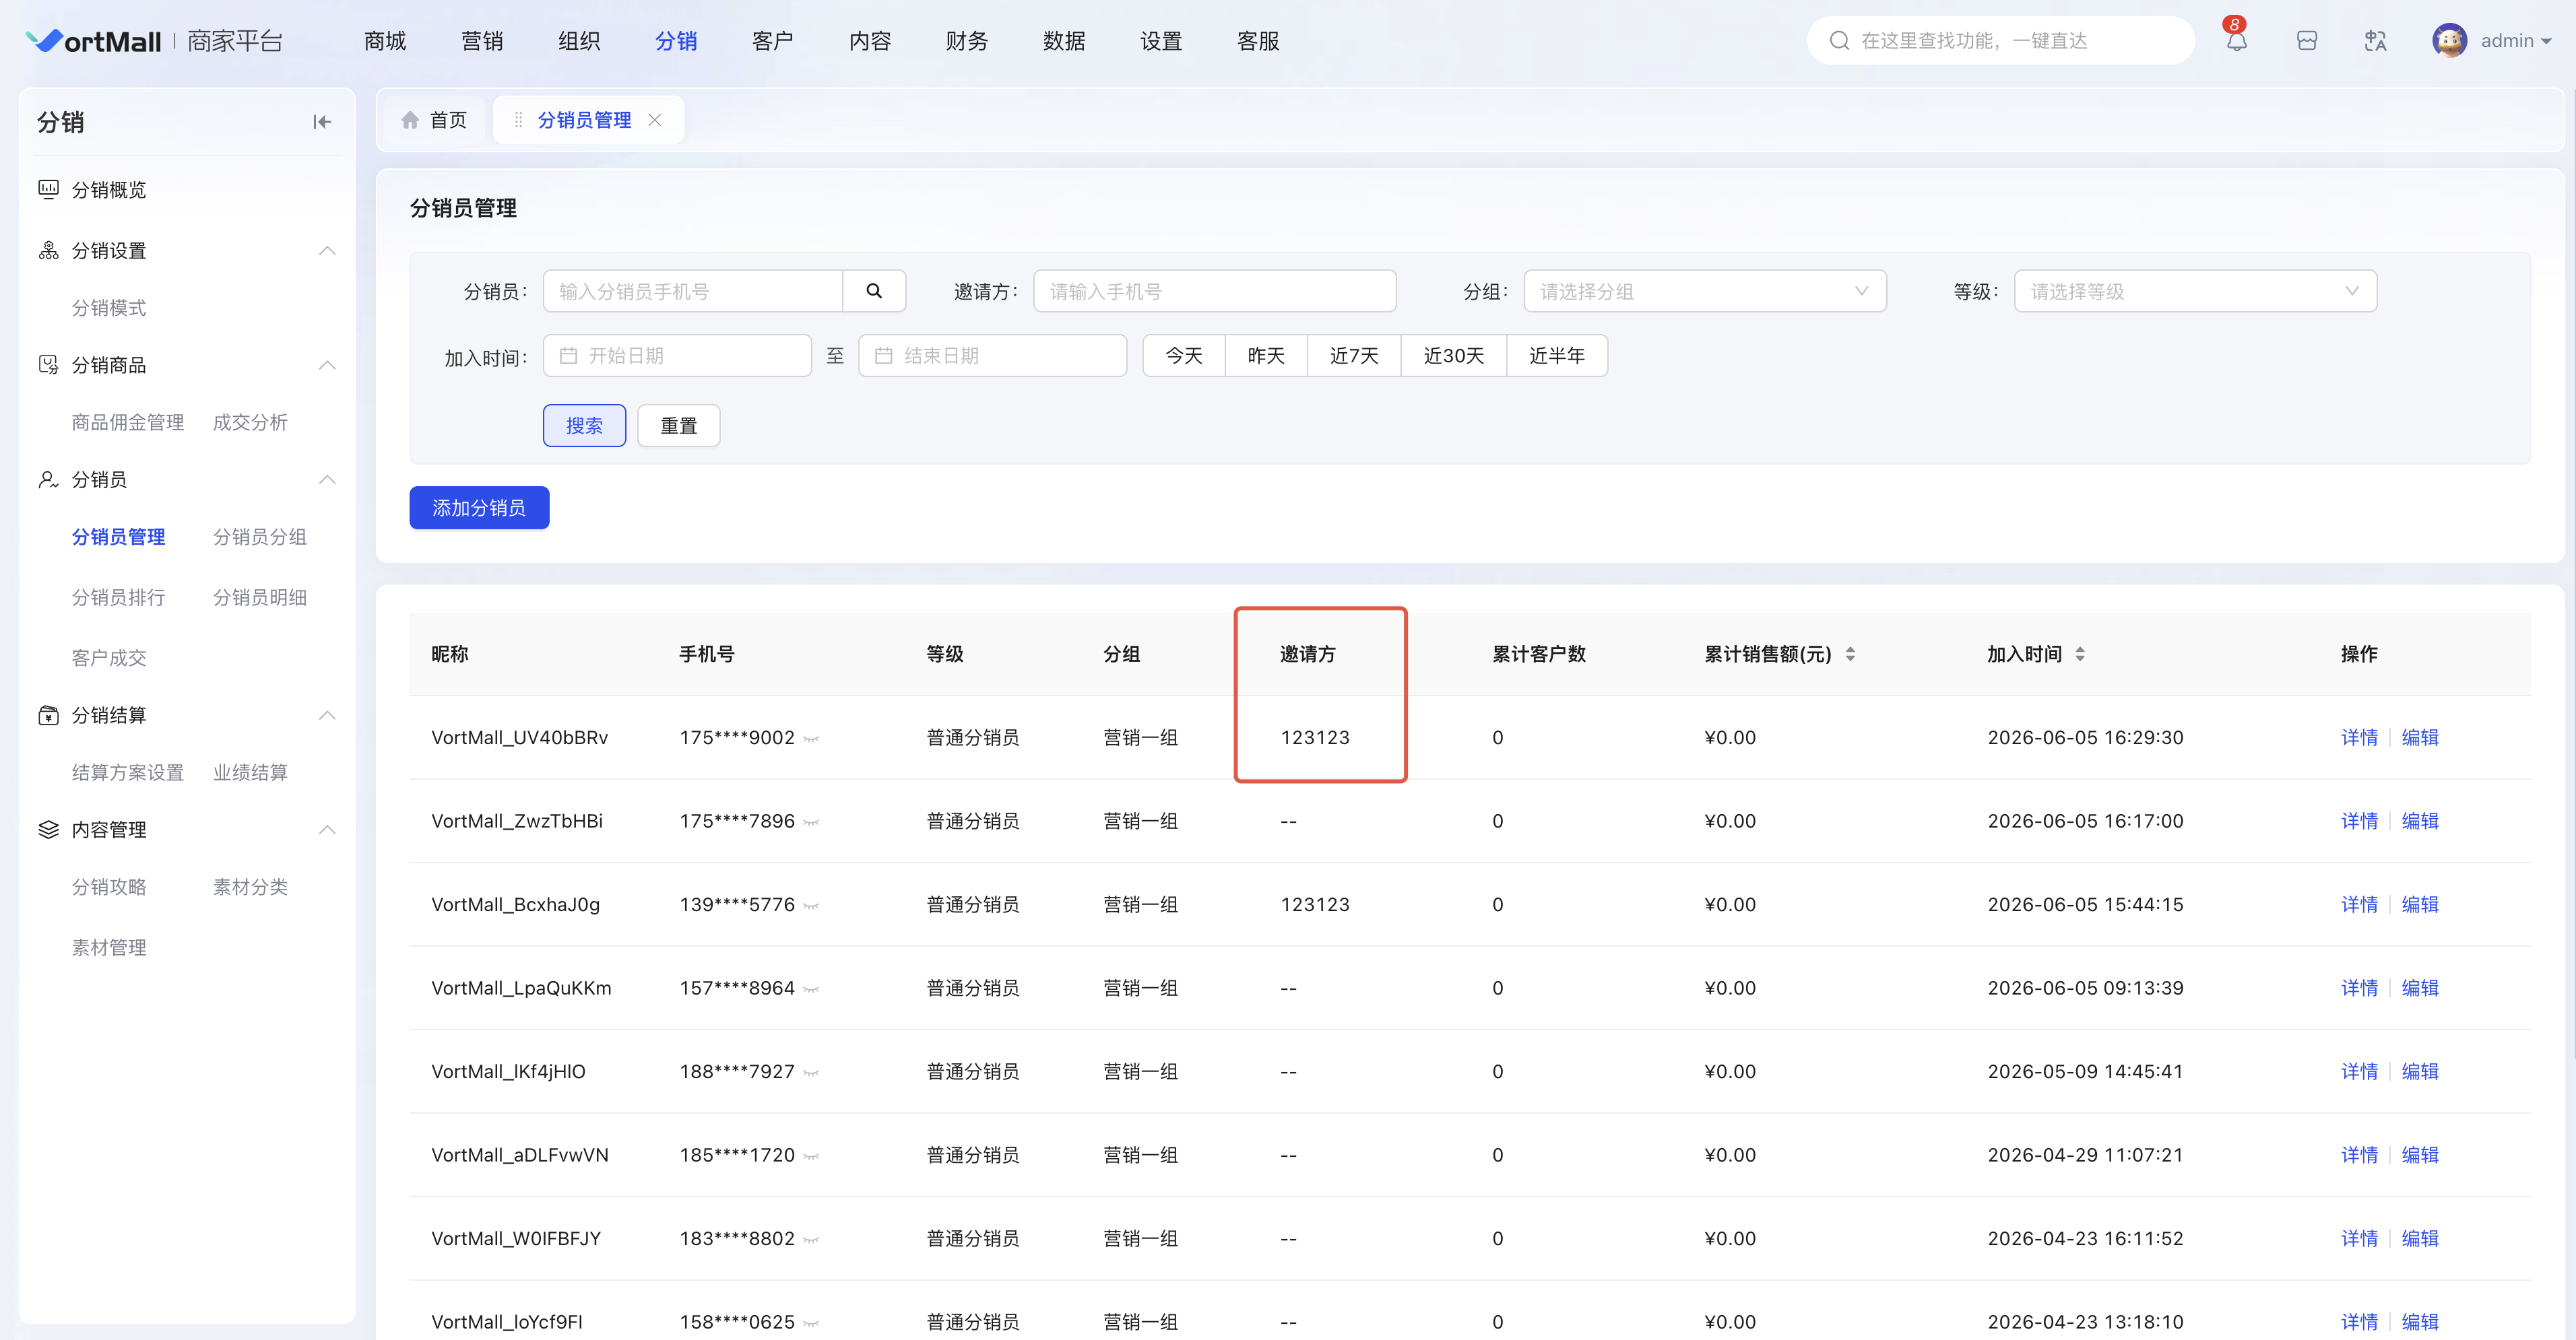Collapse the 分销结算 section chevron

(x=327, y=716)
